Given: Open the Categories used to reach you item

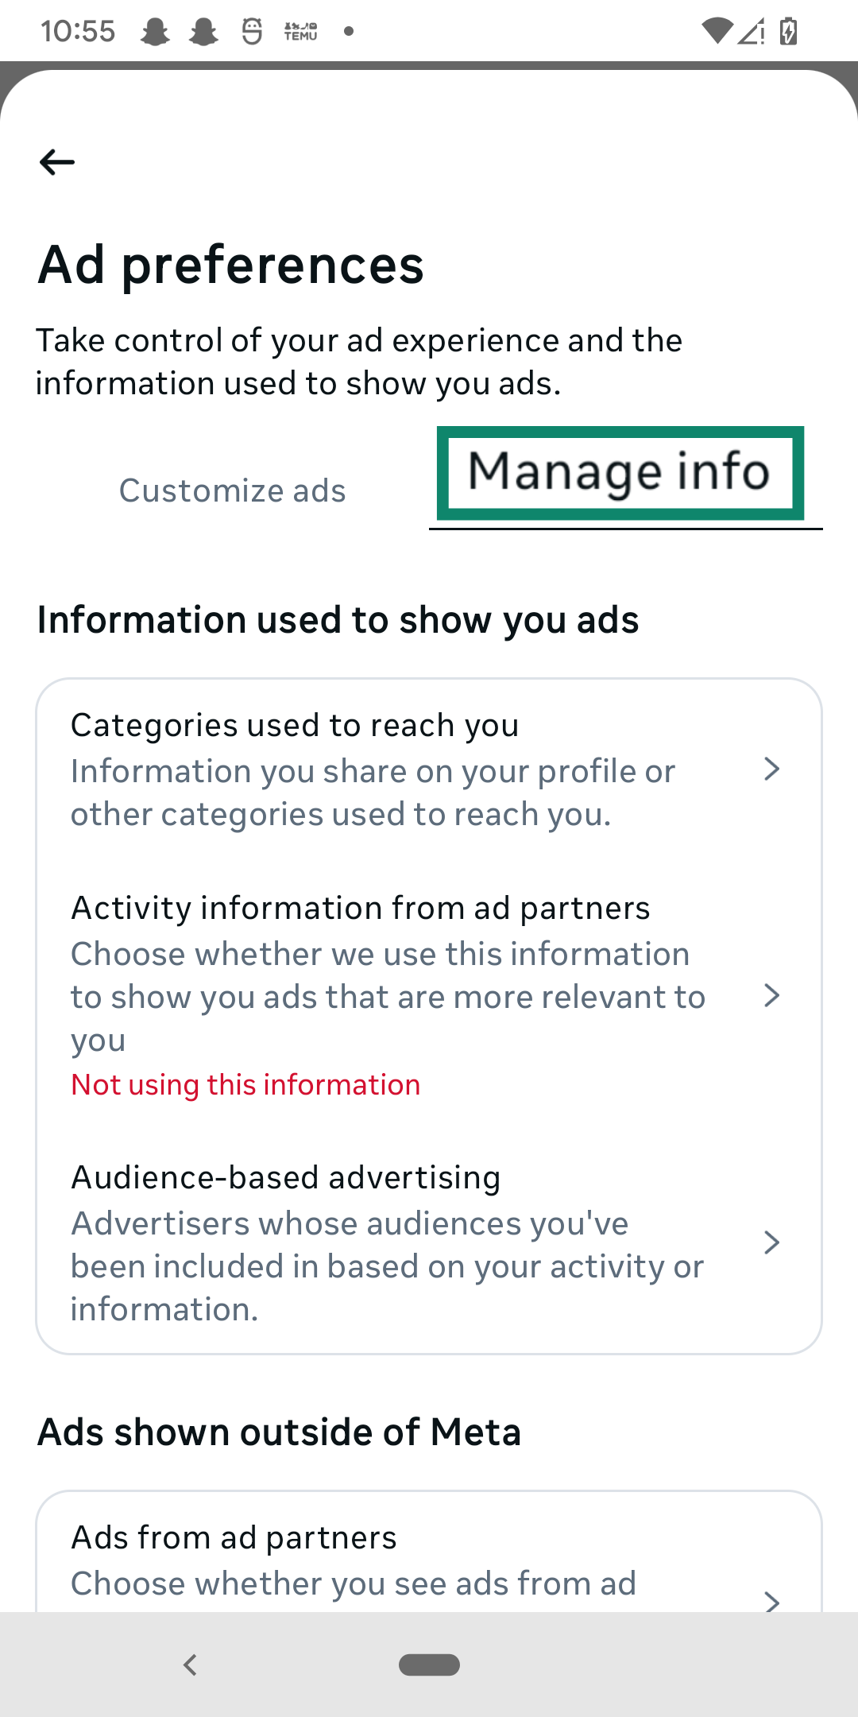Looking at the screenshot, I should tap(373, 767).
